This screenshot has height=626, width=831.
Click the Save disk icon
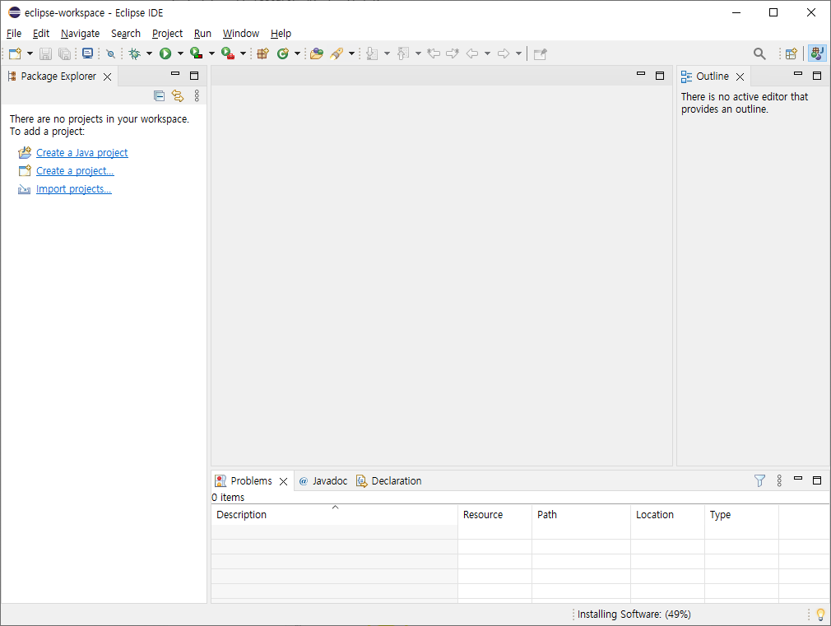[x=45, y=53]
